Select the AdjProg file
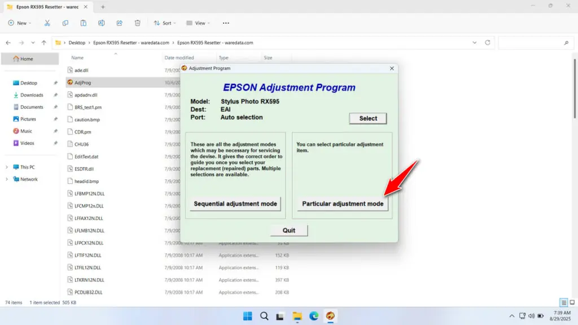This screenshot has width=578, height=325. click(82, 82)
